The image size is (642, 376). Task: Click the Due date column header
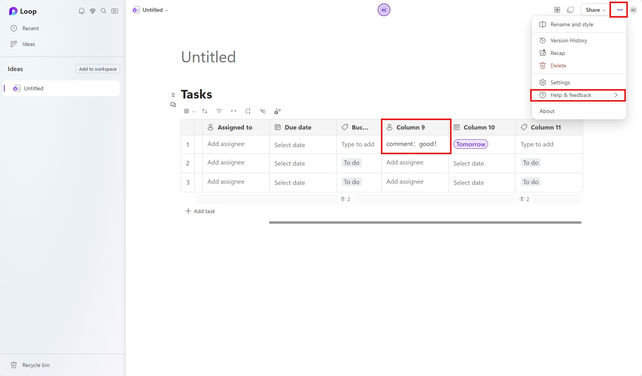click(303, 127)
